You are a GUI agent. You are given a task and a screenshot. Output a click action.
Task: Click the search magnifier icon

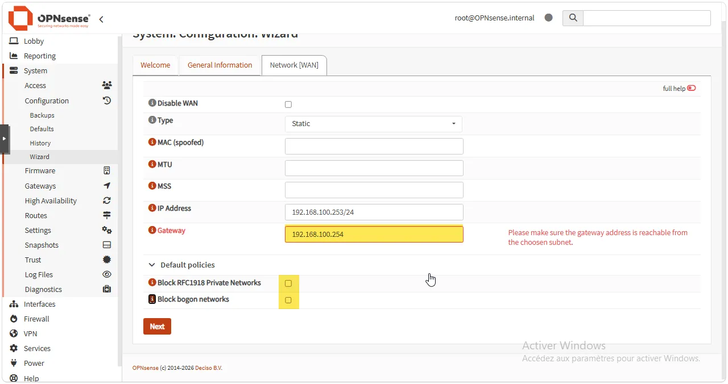(x=573, y=18)
